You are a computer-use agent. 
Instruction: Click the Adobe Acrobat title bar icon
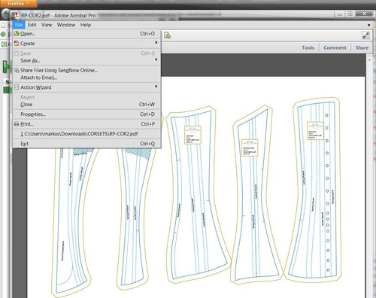point(16,16)
